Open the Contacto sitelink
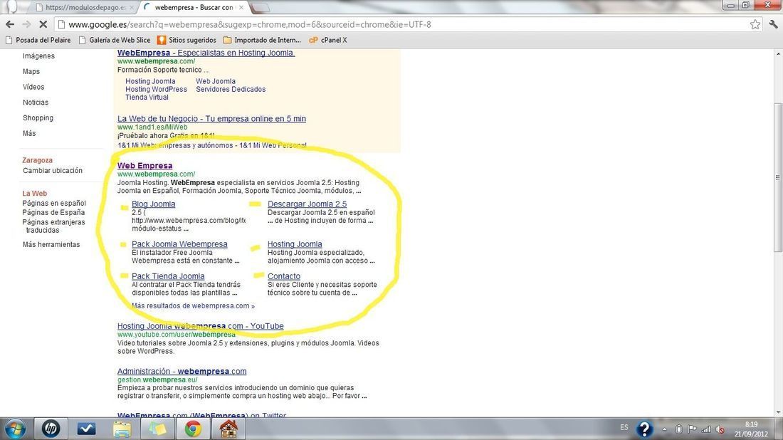 283,276
